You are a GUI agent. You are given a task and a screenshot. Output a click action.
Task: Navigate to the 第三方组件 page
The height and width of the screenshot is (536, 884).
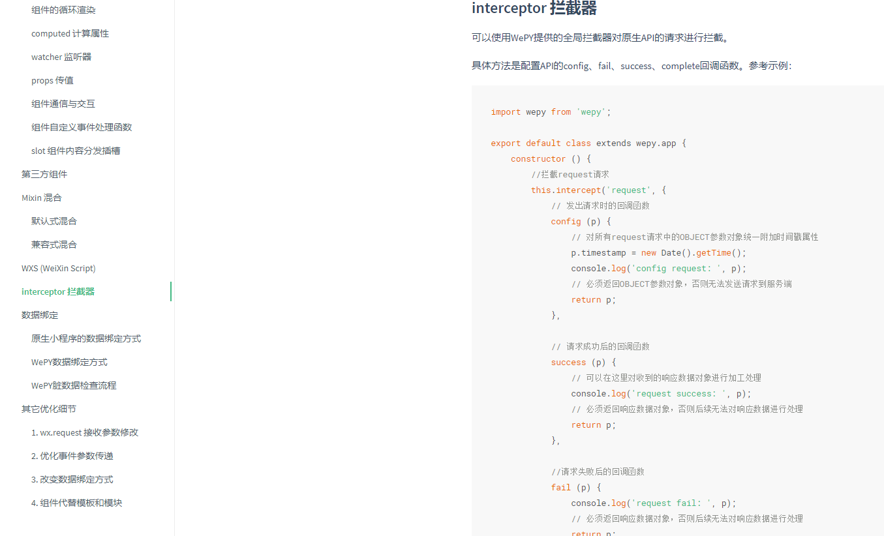(43, 174)
